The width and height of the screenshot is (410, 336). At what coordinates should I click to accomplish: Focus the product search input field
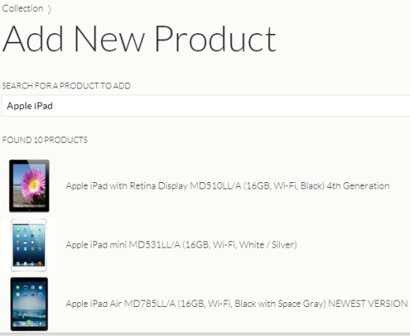tap(206, 106)
